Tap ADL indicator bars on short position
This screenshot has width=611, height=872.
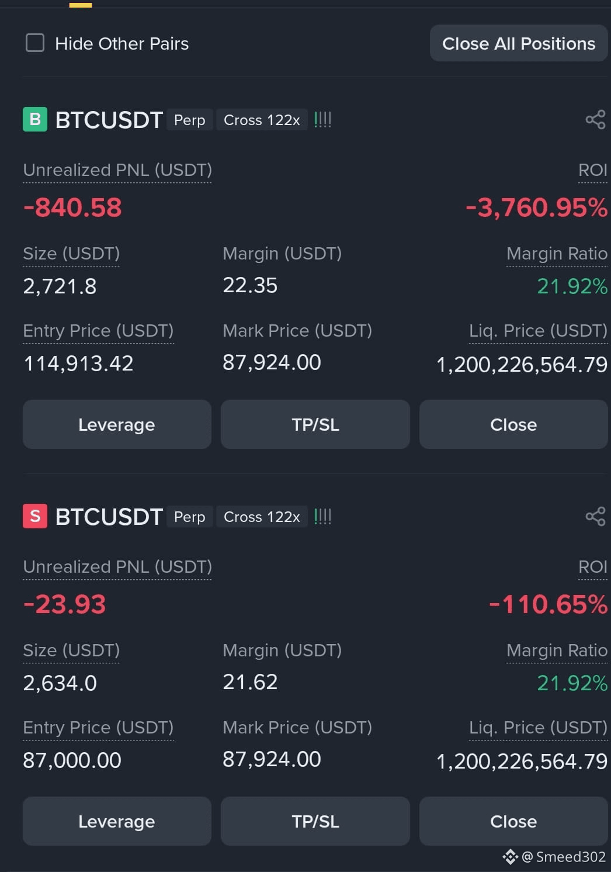pyautogui.click(x=322, y=517)
